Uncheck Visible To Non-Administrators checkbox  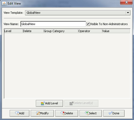pos(88,24)
